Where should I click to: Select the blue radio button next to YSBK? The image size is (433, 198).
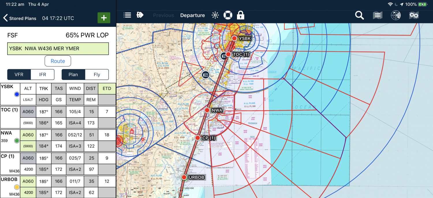coord(16,94)
